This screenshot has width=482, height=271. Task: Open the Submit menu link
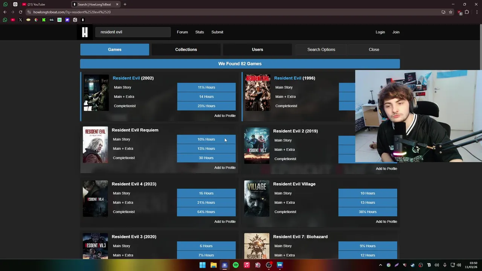click(217, 32)
